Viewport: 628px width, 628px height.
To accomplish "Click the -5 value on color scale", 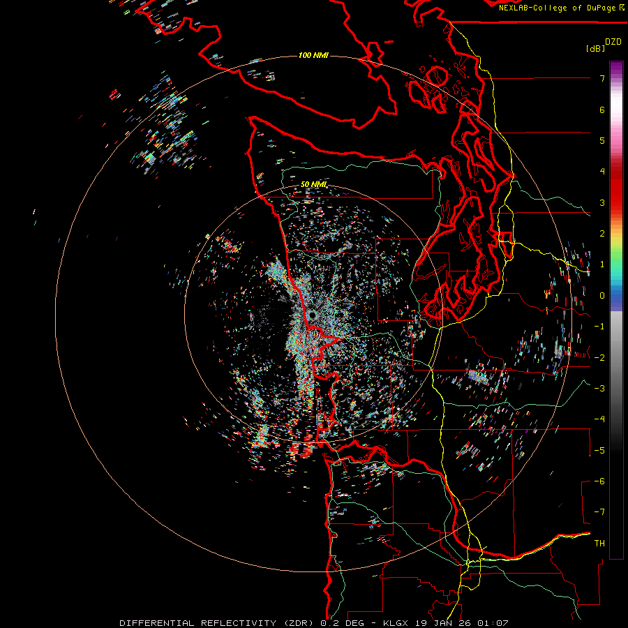I will tap(599, 451).
